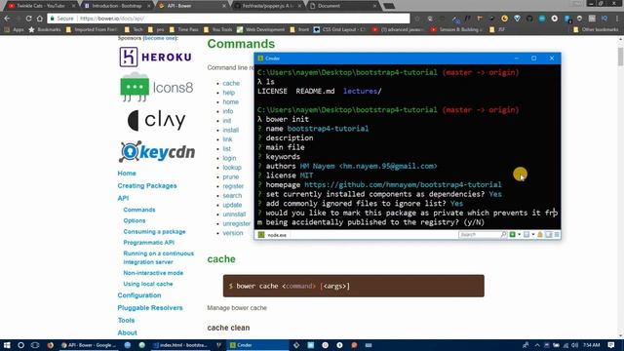Click the search magnifier in Cmder status bar
Screen dimensions: 624x351
pyautogui.click(x=503, y=235)
